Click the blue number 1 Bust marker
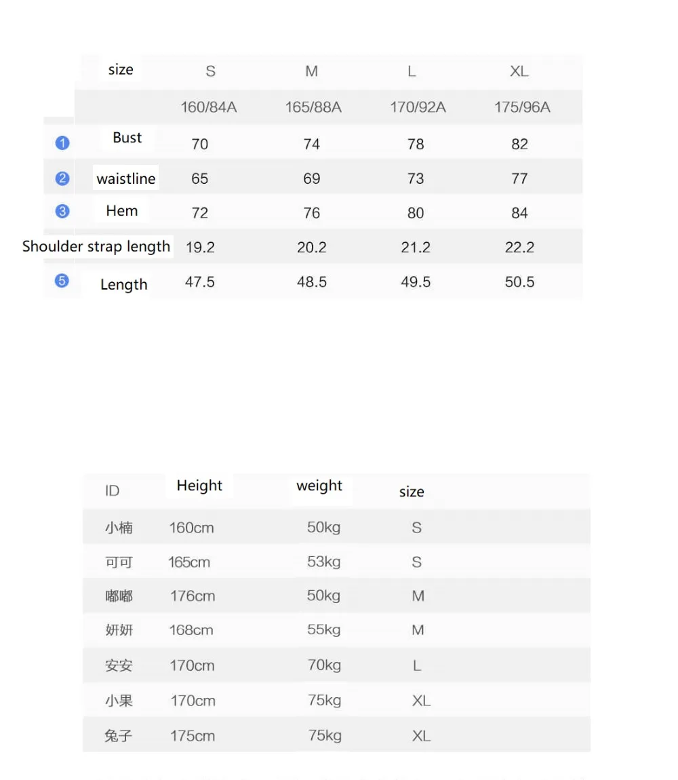 point(62,143)
